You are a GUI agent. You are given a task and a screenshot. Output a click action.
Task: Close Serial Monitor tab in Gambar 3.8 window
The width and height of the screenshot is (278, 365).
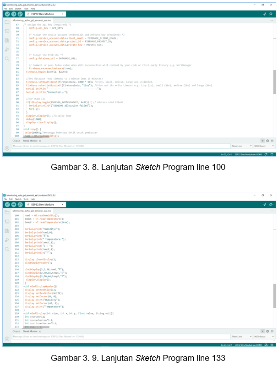(40, 141)
